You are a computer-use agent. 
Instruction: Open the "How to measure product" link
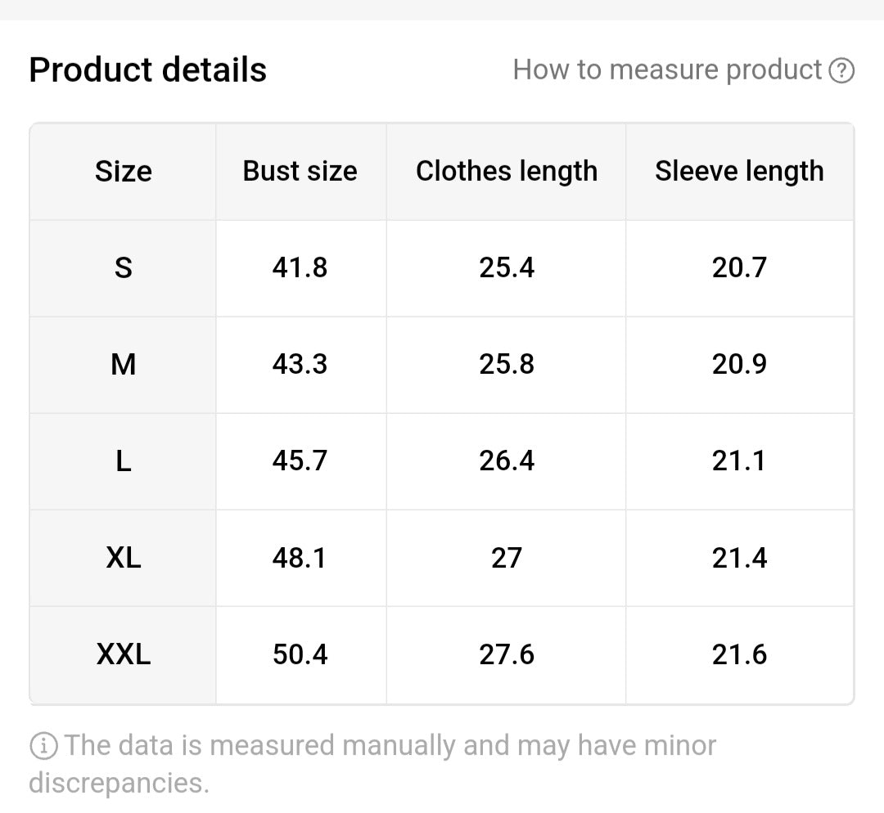pyautogui.click(x=667, y=70)
